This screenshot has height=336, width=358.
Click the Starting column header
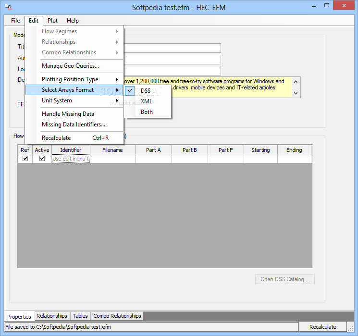click(x=261, y=150)
